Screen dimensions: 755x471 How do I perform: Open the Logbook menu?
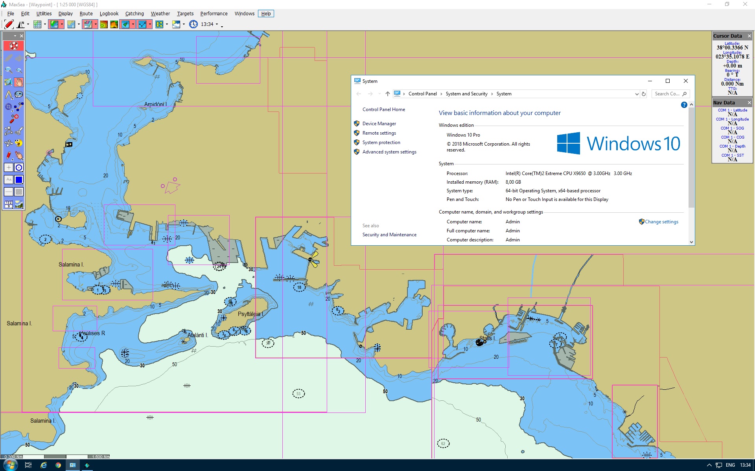109,14
